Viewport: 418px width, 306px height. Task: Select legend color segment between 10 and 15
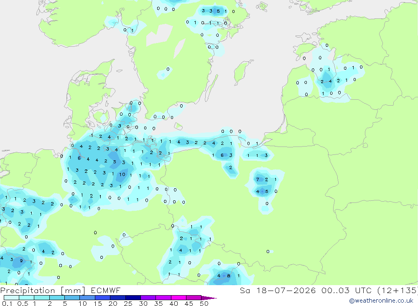[x=87, y=298]
